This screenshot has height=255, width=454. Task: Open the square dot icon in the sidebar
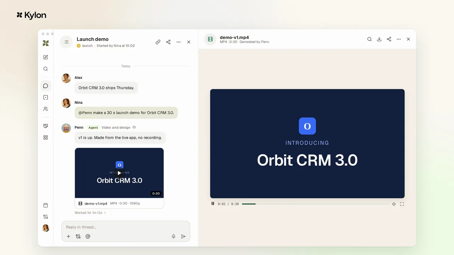(x=45, y=97)
